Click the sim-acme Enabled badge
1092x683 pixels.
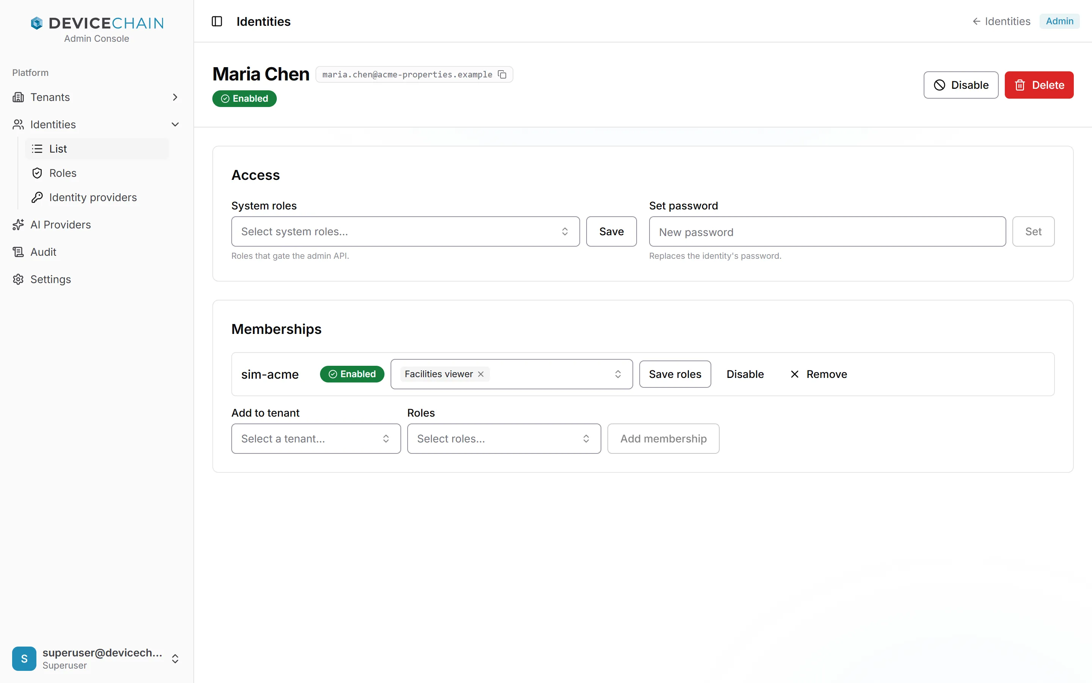(352, 374)
